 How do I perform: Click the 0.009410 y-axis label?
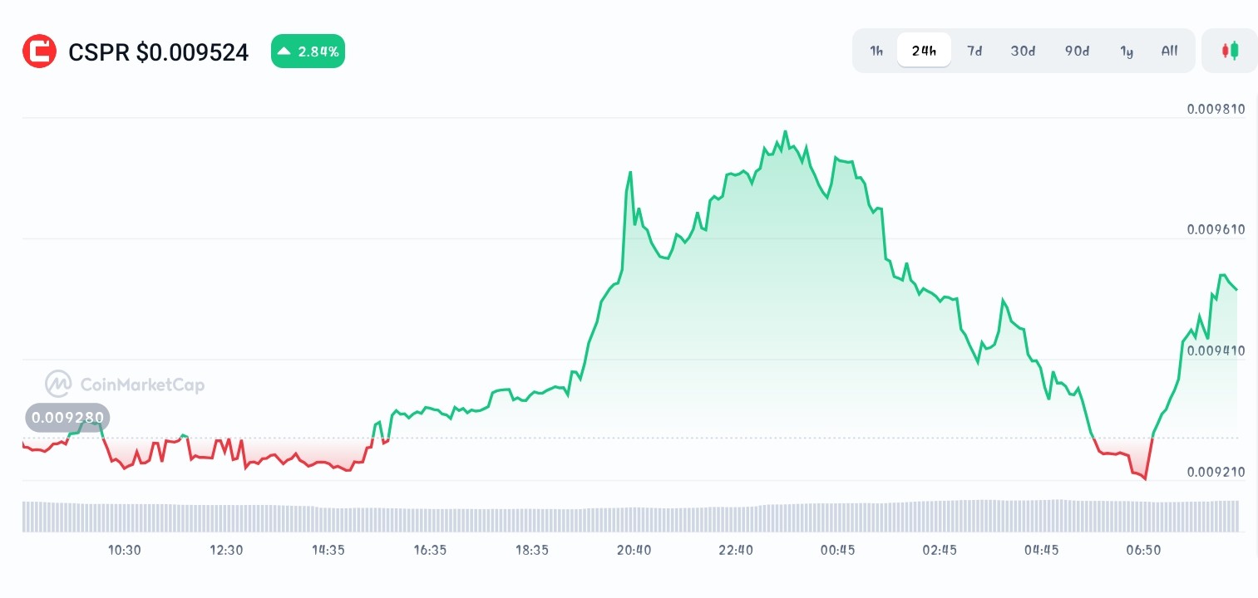1216,350
